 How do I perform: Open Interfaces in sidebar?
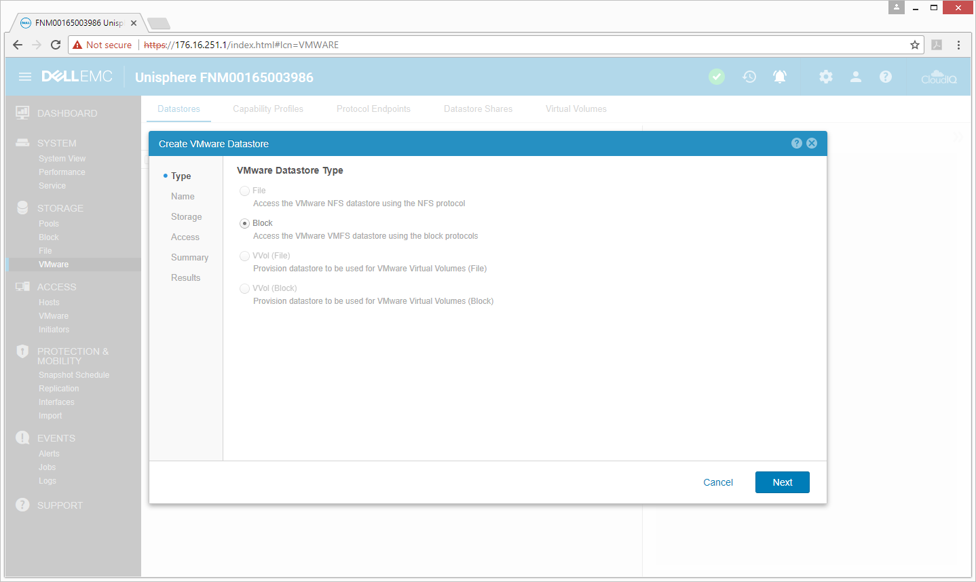56,402
